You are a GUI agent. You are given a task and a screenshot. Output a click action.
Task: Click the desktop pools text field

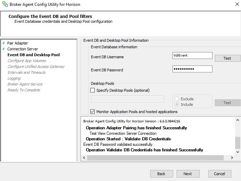point(128,99)
